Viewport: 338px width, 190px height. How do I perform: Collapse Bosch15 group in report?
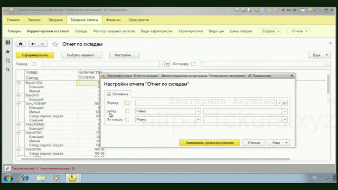(x=19, y=95)
